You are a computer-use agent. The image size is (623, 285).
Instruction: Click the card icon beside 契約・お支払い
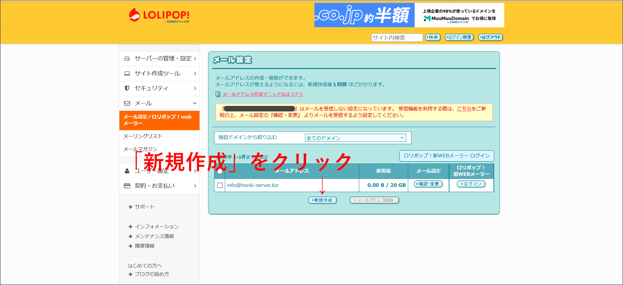(x=127, y=186)
